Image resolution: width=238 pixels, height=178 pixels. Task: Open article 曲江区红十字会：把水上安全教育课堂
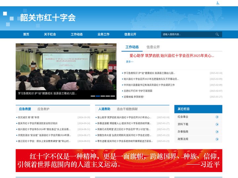[44, 141]
